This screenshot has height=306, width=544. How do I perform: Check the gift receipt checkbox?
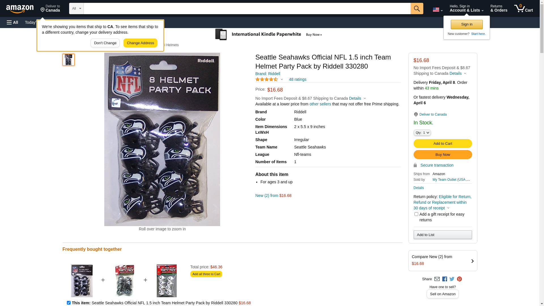pos(416,214)
